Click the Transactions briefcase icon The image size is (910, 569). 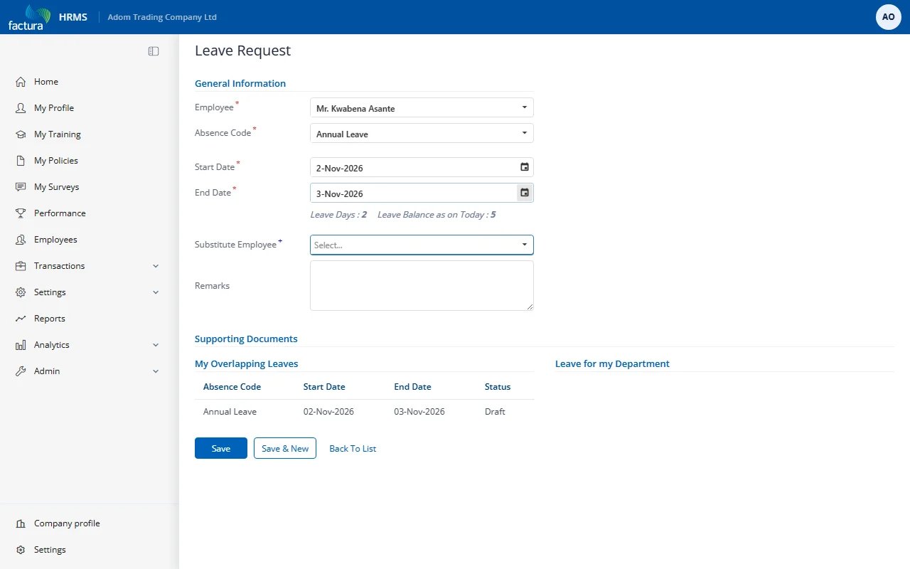[21, 266]
